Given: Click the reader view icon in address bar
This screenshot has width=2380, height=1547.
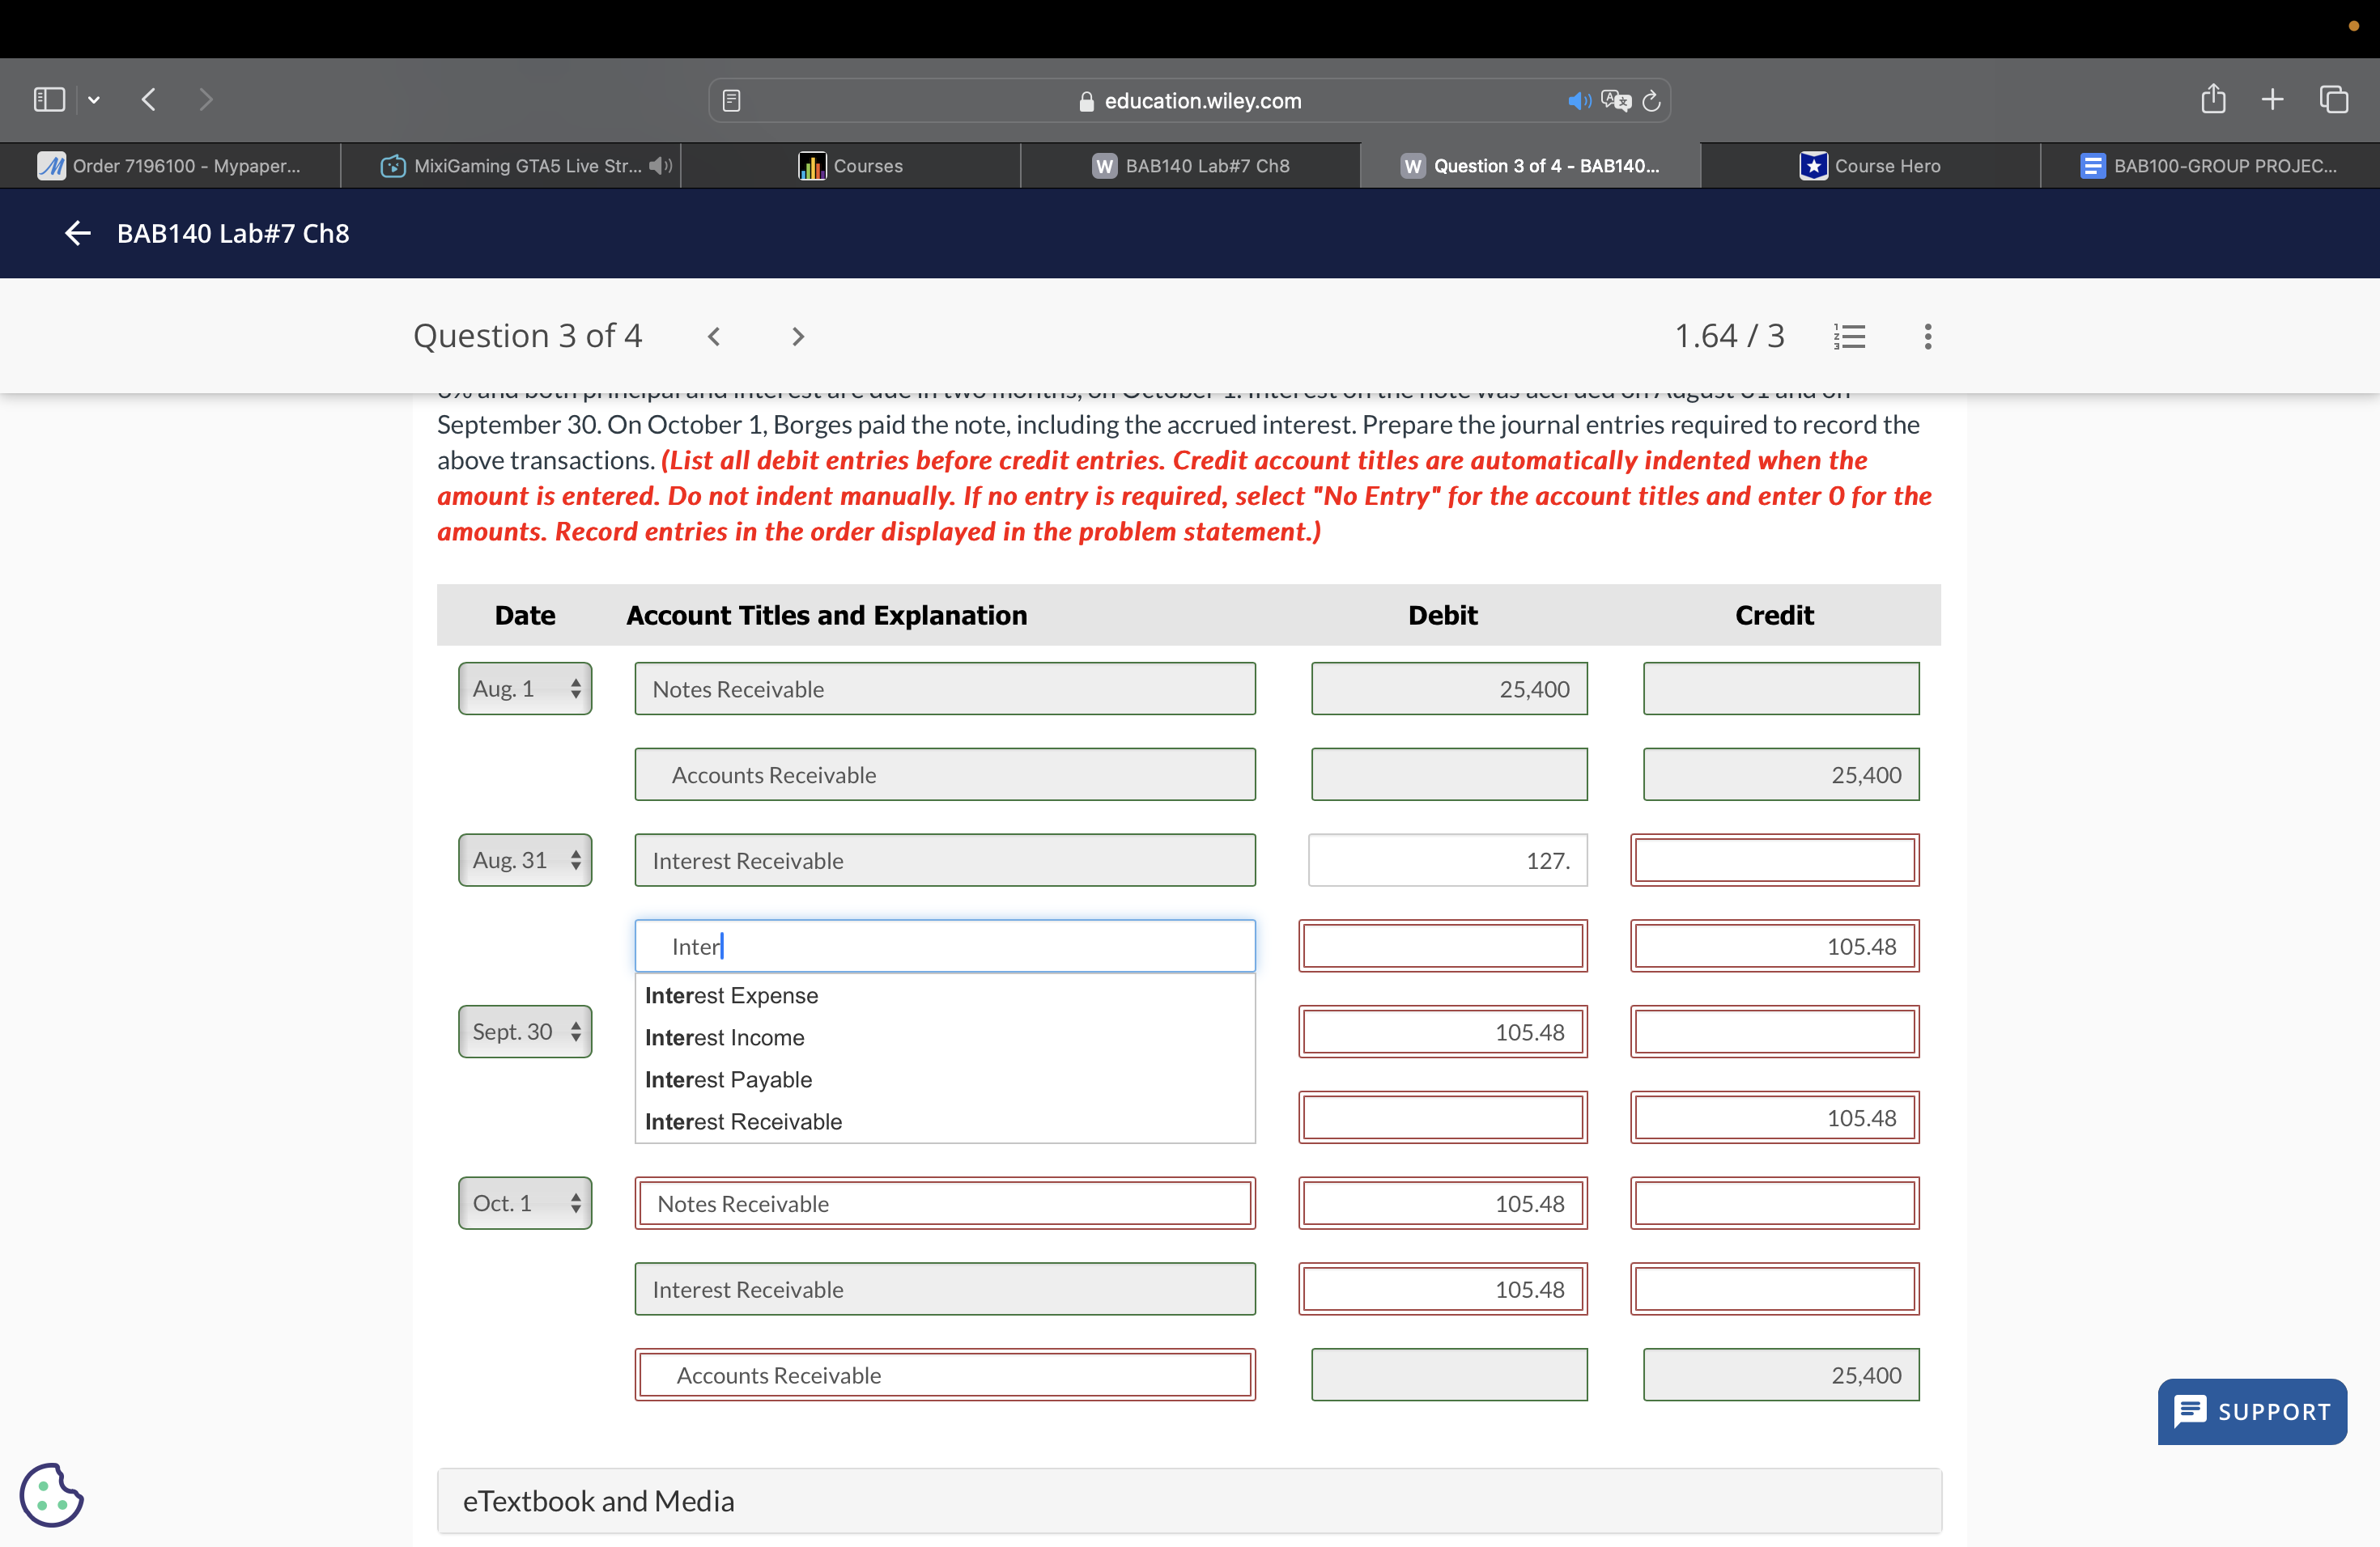Looking at the screenshot, I should [731, 101].
